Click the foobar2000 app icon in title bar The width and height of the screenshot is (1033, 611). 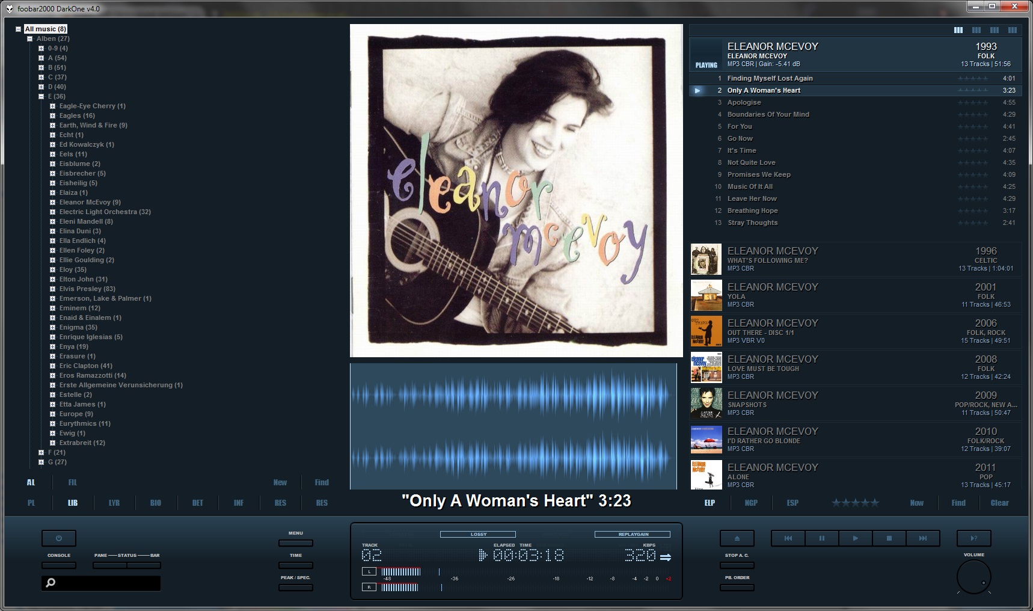(10, 8)
